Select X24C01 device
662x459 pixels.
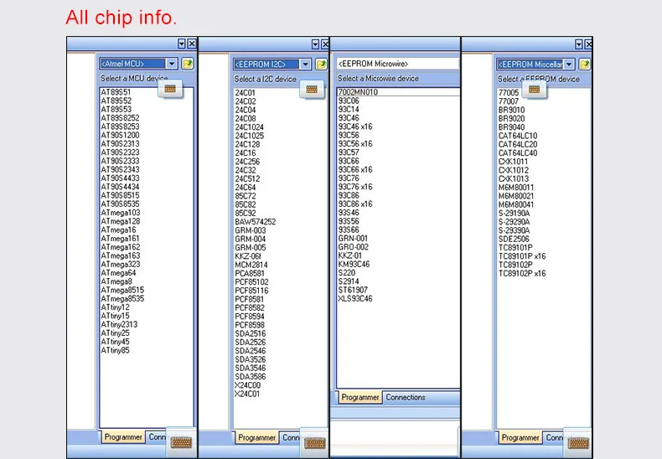(247, 394)
